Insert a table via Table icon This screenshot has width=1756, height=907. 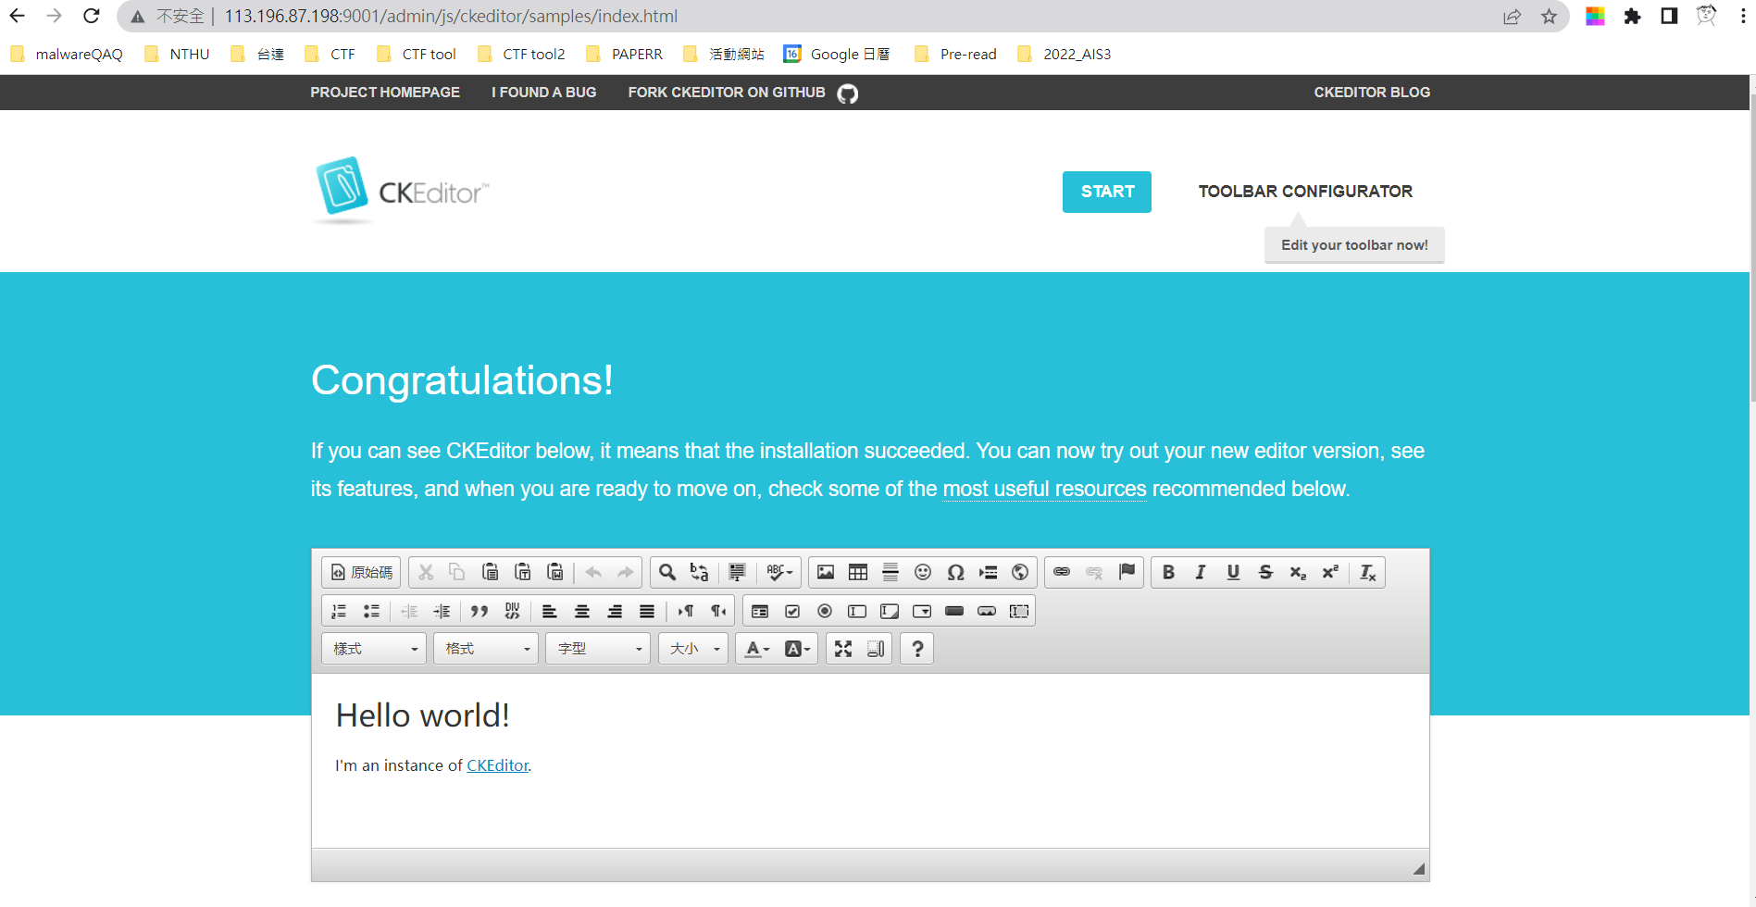858,573
